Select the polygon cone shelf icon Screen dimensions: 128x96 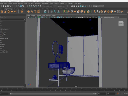[5, 12]
